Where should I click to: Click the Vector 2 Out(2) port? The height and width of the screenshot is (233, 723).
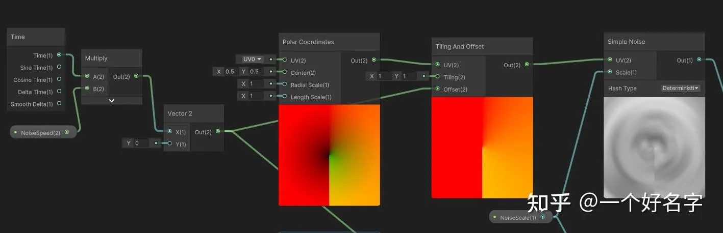pyautogui.click(x=218, y=132)
